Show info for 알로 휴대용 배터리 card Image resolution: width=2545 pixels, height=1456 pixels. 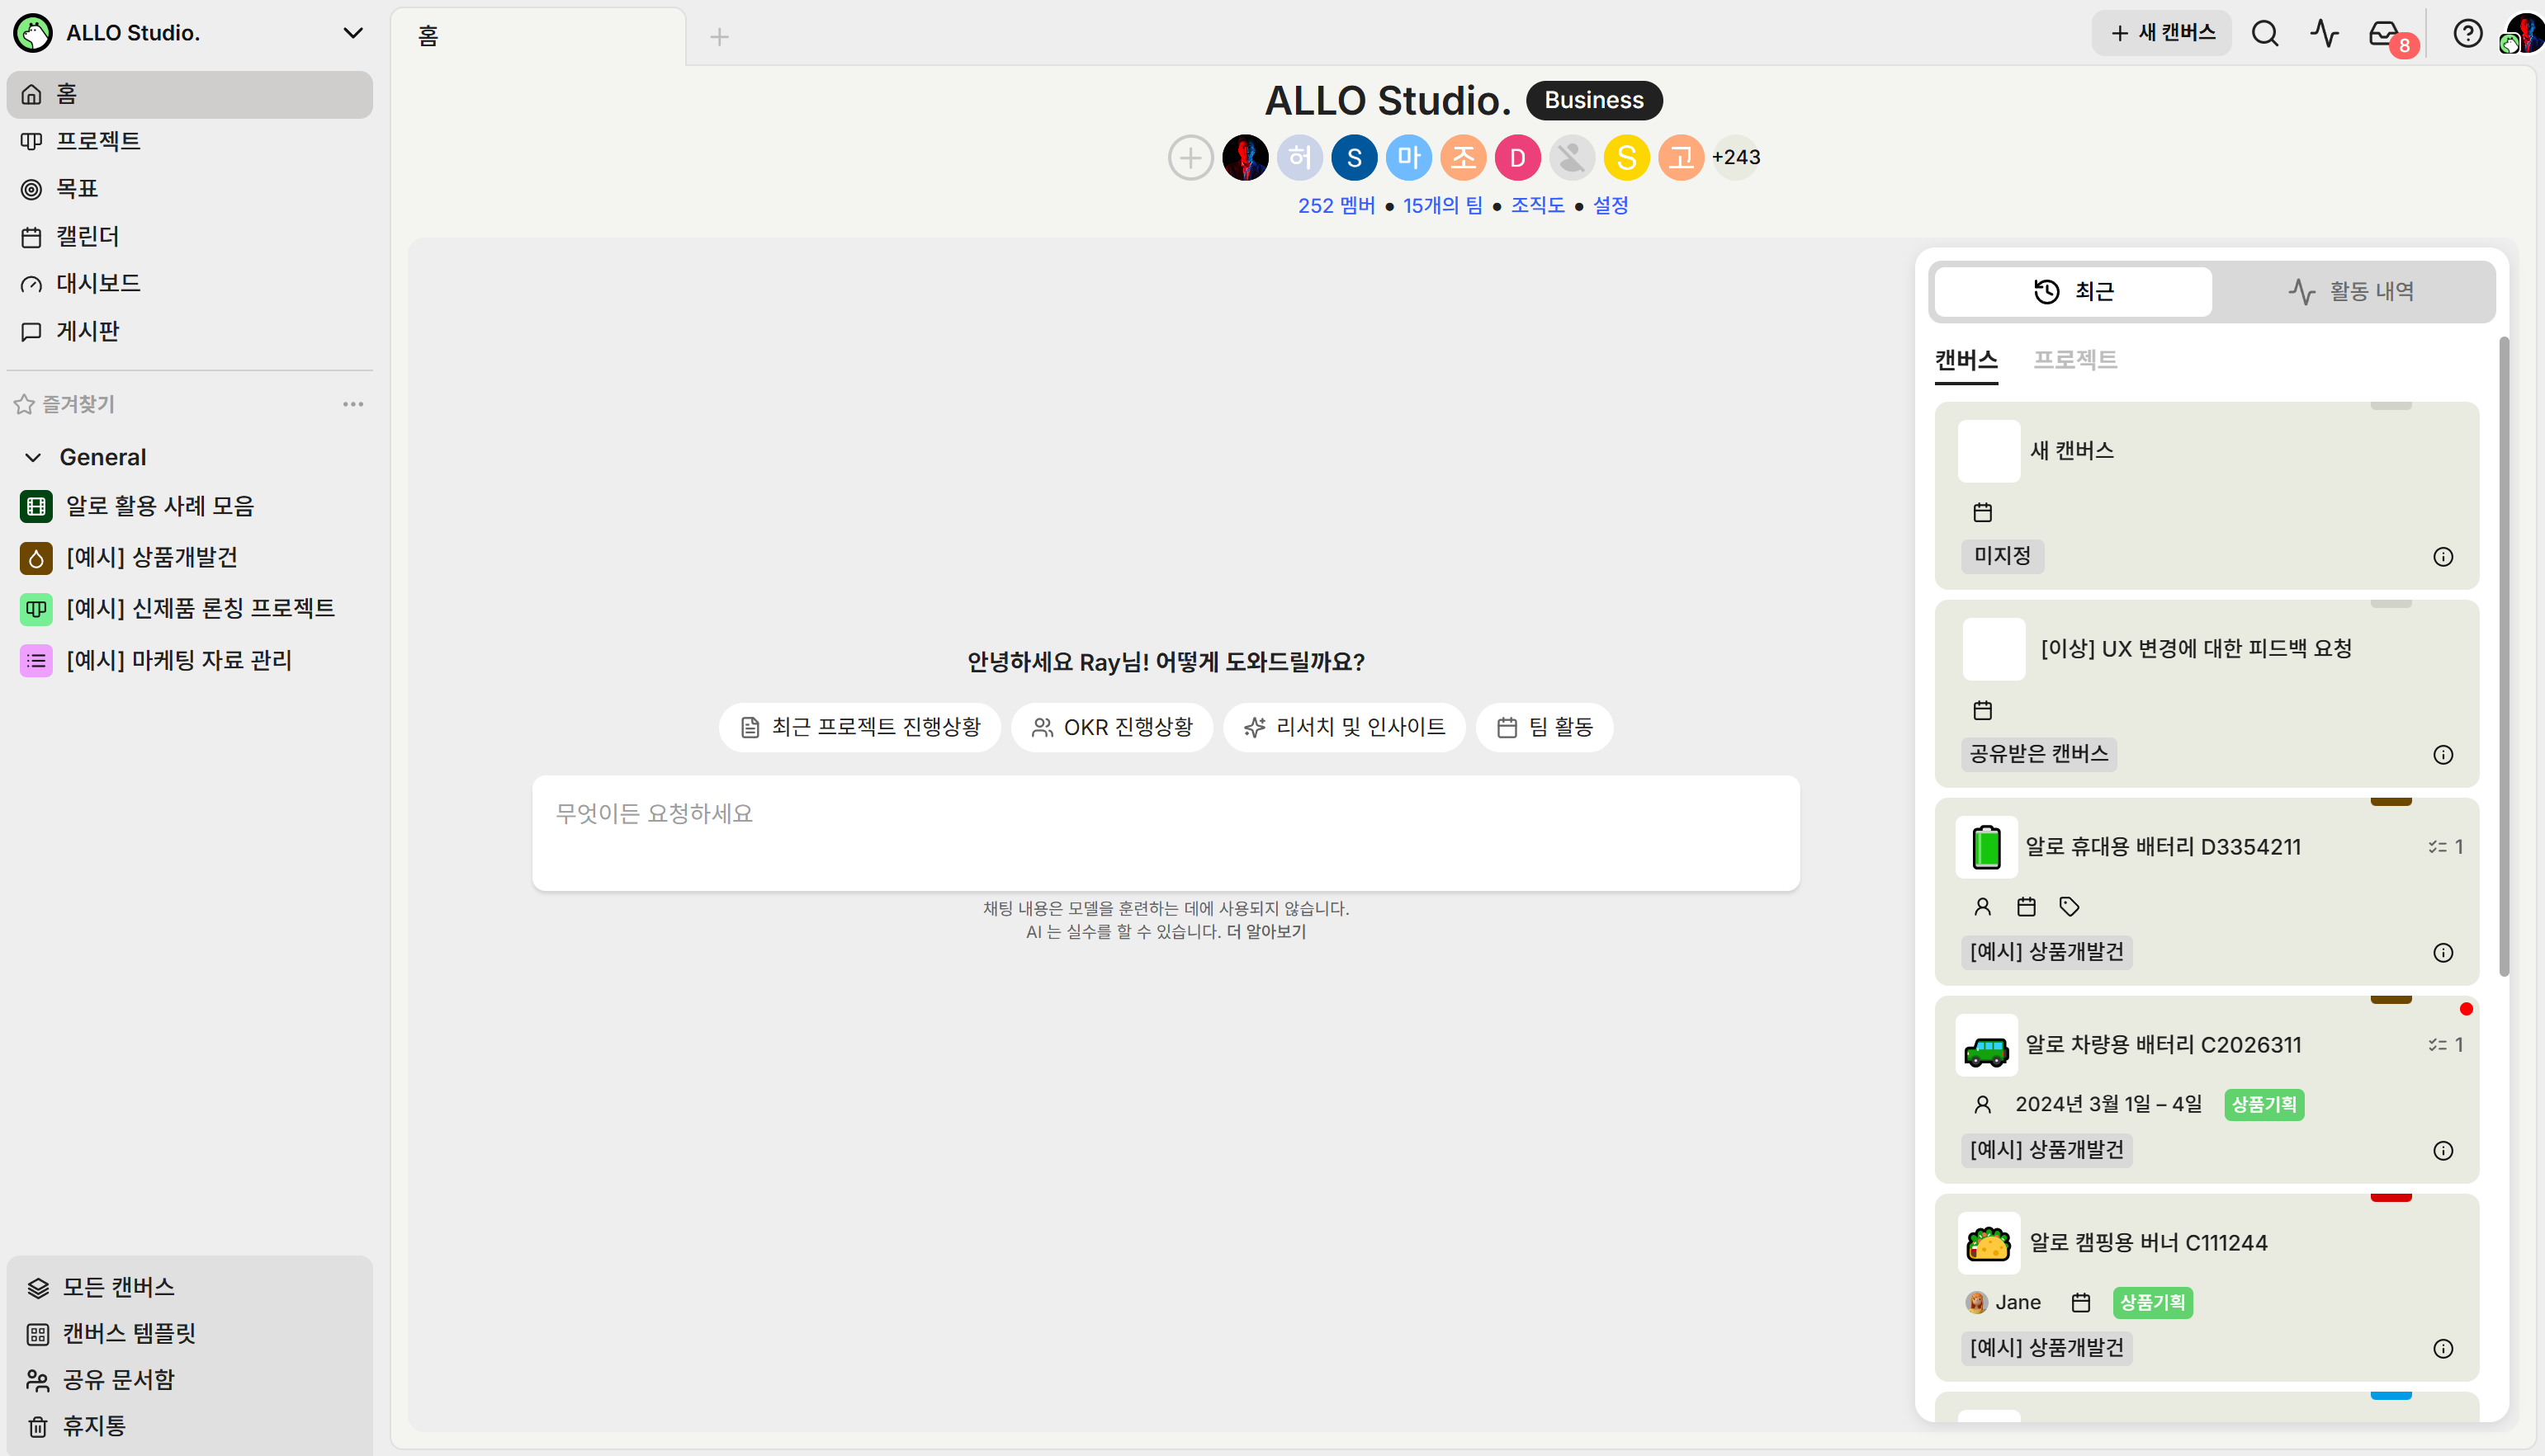[x=2443, y=953]
